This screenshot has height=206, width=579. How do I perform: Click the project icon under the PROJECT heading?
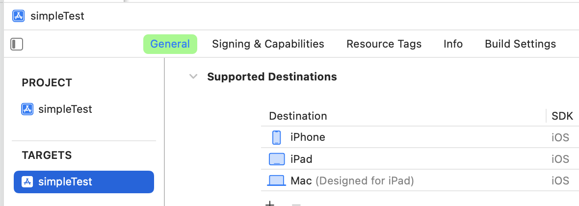point(27,109)
